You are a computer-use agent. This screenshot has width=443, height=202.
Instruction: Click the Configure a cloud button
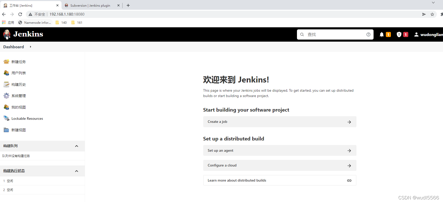pos(280,165)
